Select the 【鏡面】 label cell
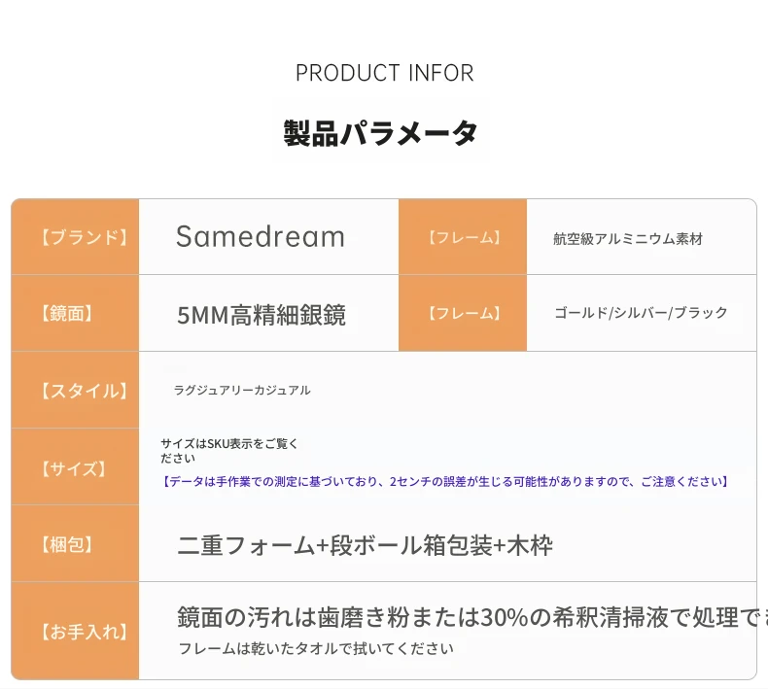The image size is (768, 689). tap(75, 314)
